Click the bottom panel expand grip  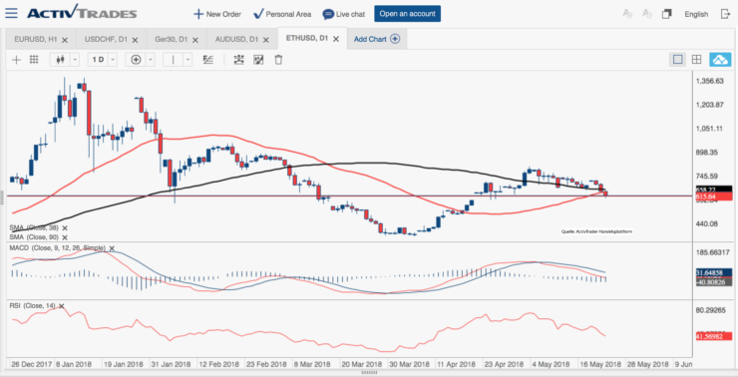tap(370, 373)
